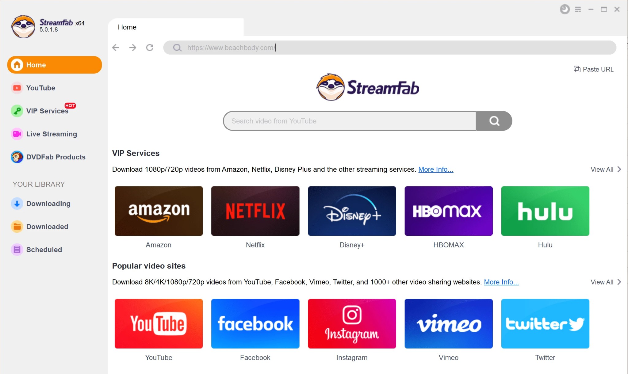Viewport: 628px width, 374px height.
Task: Open the HBOMAX service tile
Action: click(x=449, y=211)
